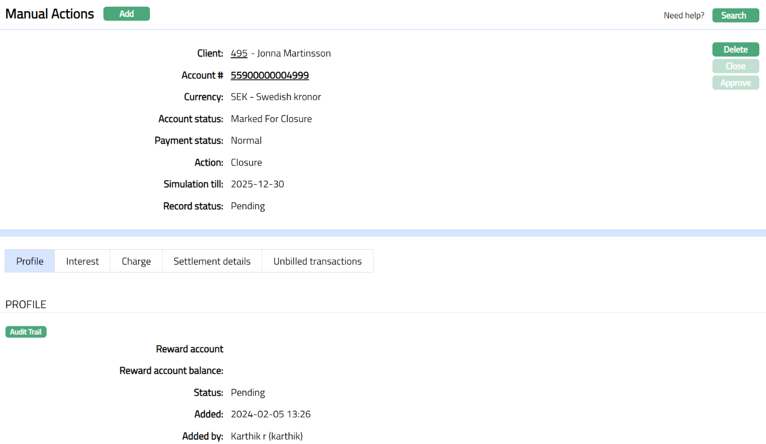Image resolution: width=766 pixels, height=444 pixels.
Task: Open the Audit Trail for profile
Action: (x=26, y=332)
